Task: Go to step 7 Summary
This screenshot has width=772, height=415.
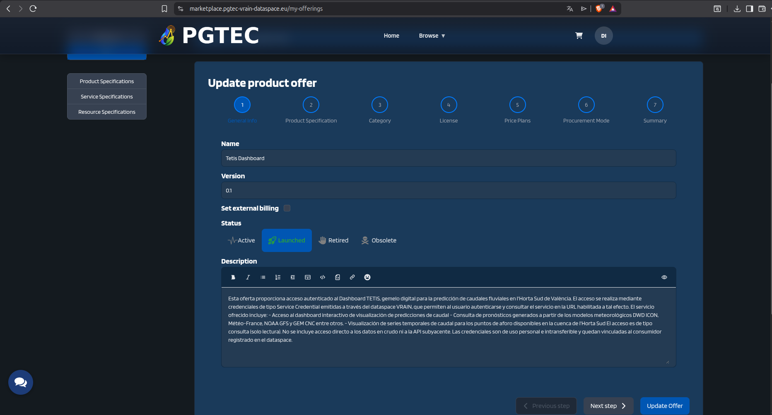Action: click(x=655, y=105)
